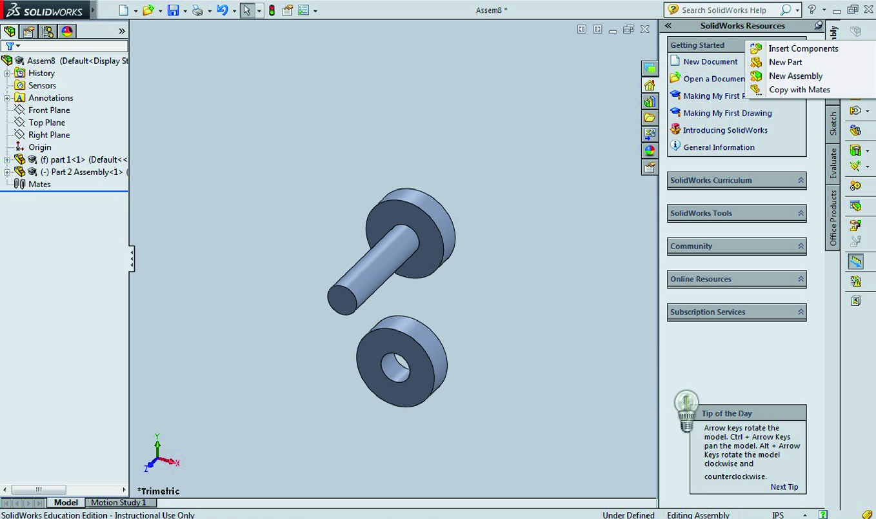Click the Mates paperclip item in the tree
The image size is (876, 519).
coord(32,184)
